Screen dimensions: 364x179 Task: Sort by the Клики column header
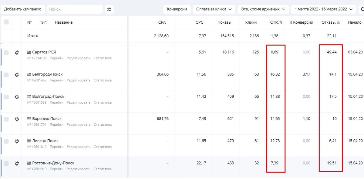[x=251, y=22]
